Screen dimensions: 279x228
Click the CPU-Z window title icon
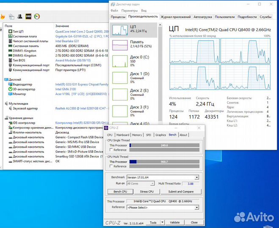tap(106, 128)
